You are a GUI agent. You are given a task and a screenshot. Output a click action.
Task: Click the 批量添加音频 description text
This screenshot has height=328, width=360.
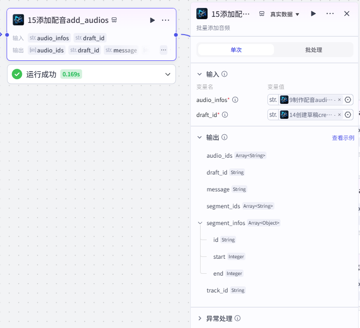coord(213,28)
